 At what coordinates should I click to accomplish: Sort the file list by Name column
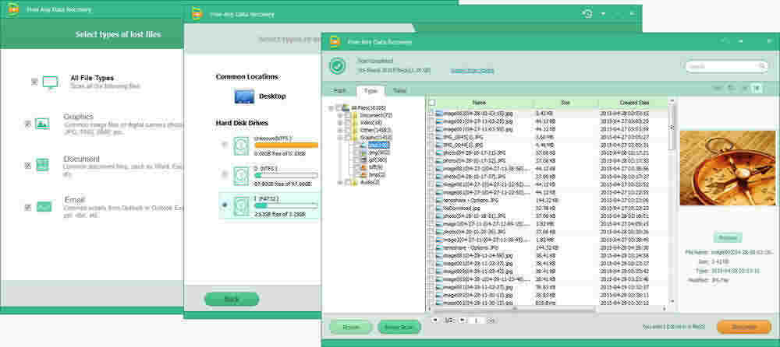coord(480,103)
